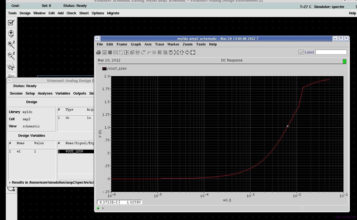
Task: Open the Analog Design Environment window menu button
Action: [x=10, y=81]
